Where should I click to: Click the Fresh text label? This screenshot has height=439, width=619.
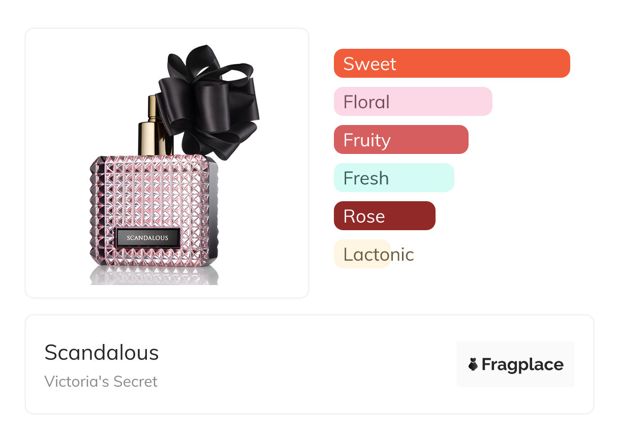(x=366, y=178)
